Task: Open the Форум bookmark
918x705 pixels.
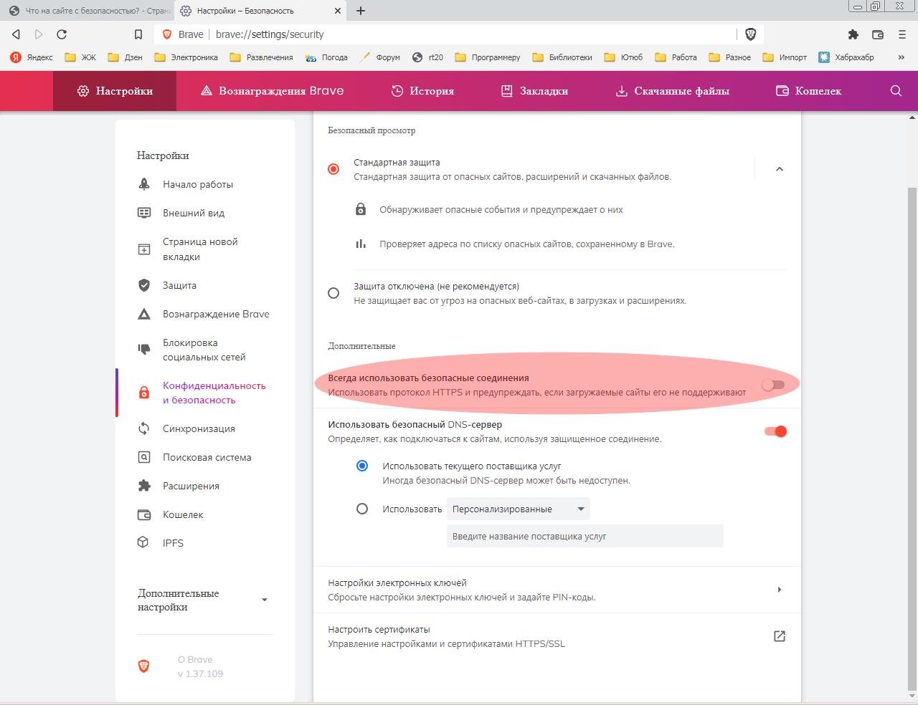Action: (379, 57)
